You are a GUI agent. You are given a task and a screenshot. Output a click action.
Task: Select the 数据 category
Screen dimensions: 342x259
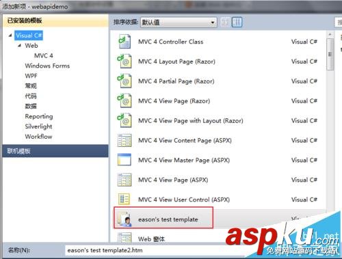pyautogui.click(x=31, y=106)
